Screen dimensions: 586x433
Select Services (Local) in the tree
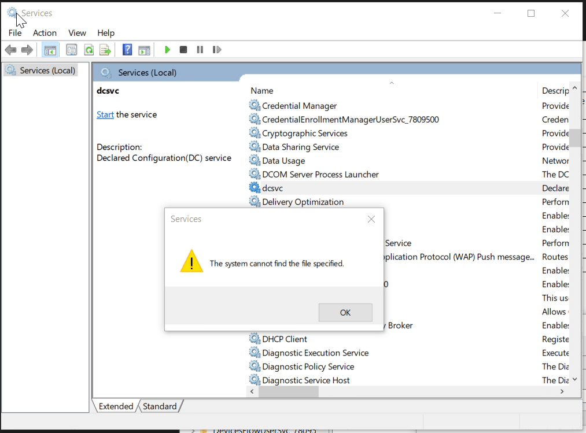coord(47,71)
